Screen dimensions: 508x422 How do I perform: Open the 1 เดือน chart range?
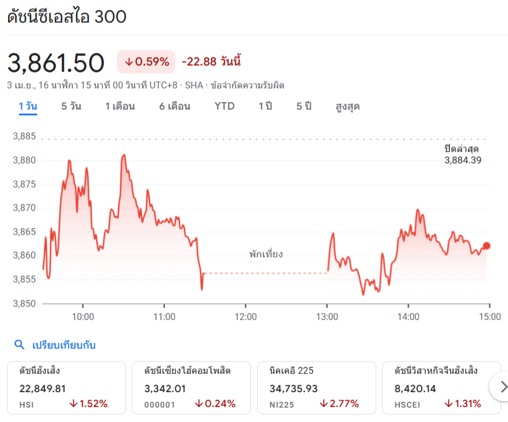(120, 107)
